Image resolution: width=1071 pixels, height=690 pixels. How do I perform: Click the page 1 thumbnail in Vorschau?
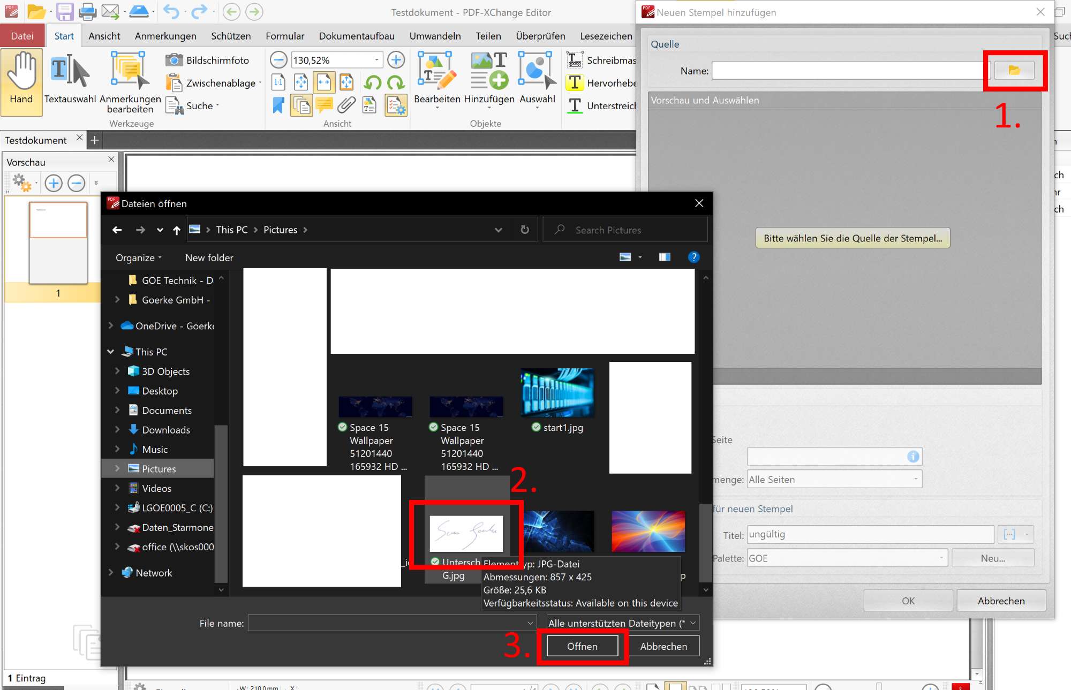click(58, 242)
